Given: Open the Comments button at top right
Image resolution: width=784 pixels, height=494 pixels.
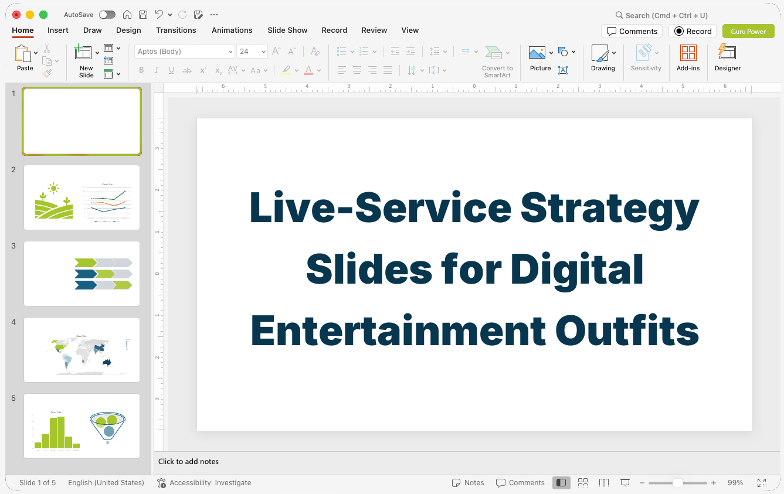Looking at the screenshot, I should [632, 31].
